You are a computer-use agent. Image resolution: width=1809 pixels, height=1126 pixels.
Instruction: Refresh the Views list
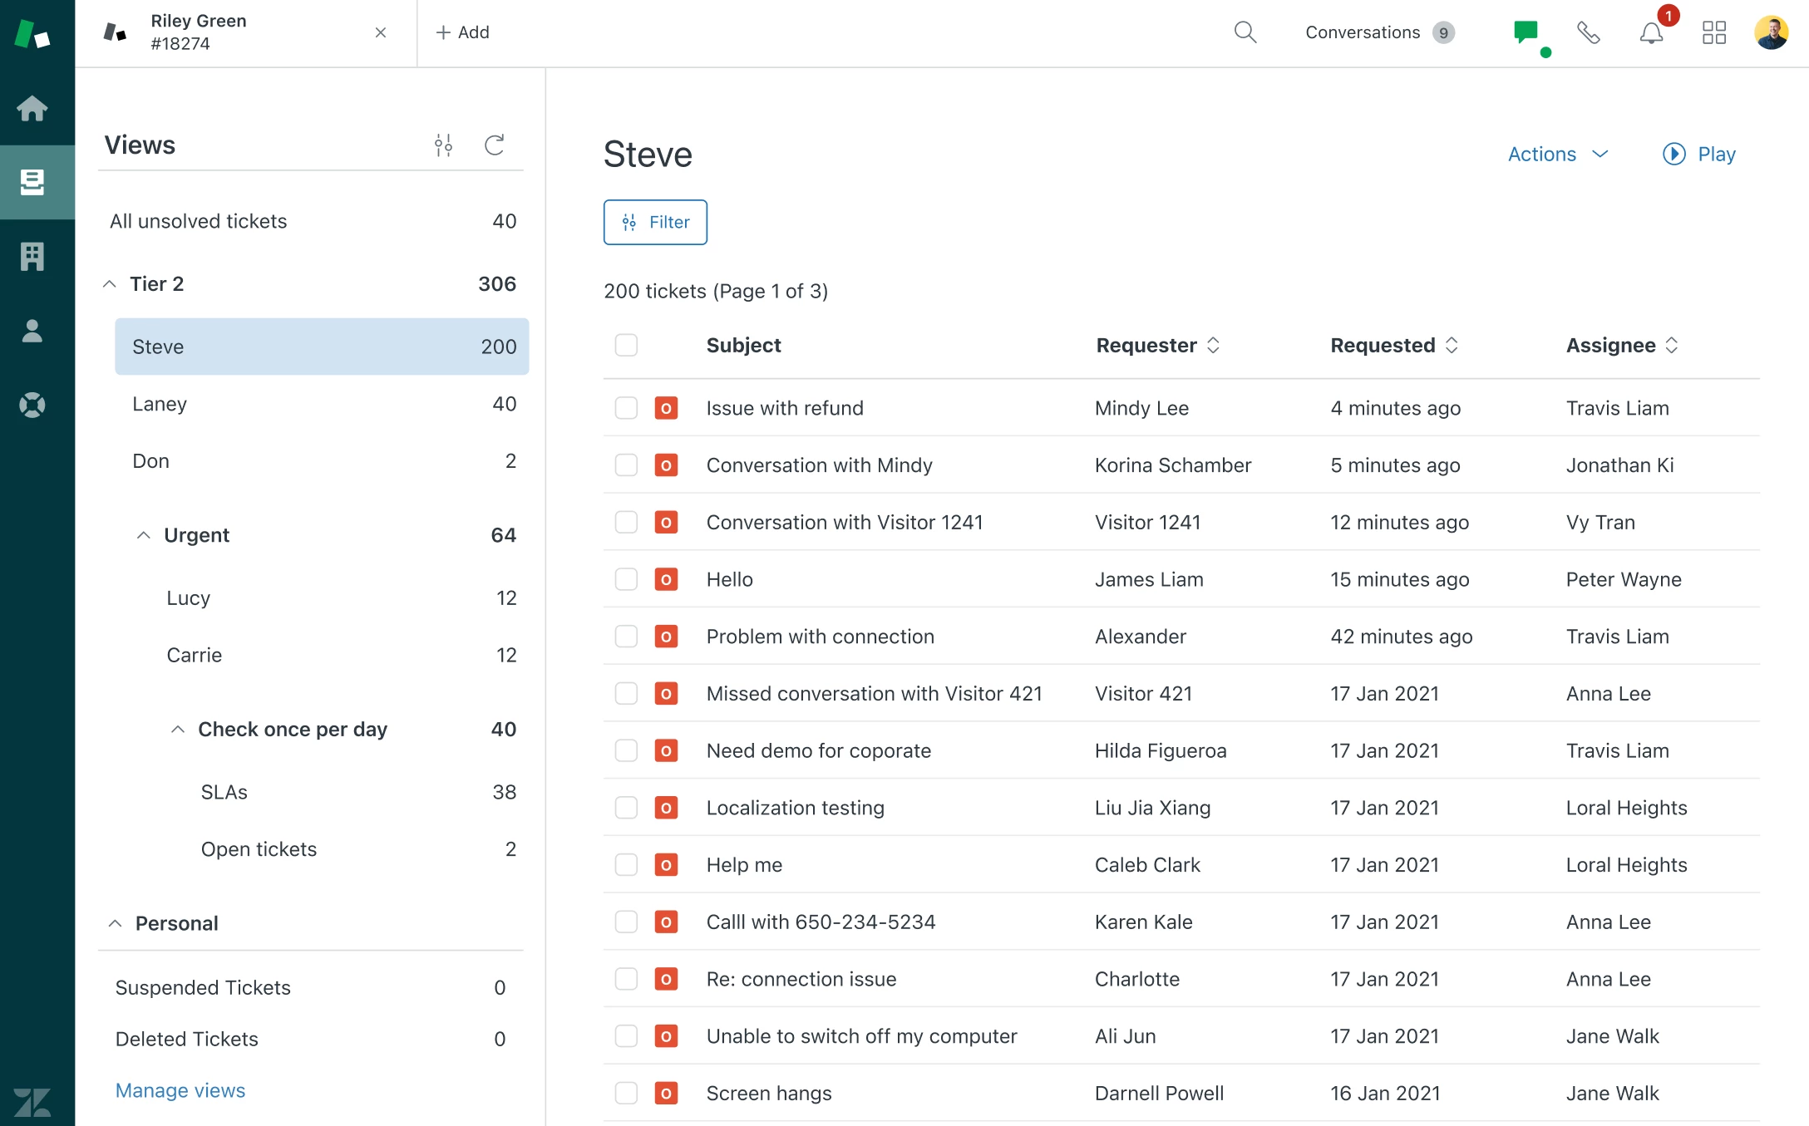coord(494,145)
